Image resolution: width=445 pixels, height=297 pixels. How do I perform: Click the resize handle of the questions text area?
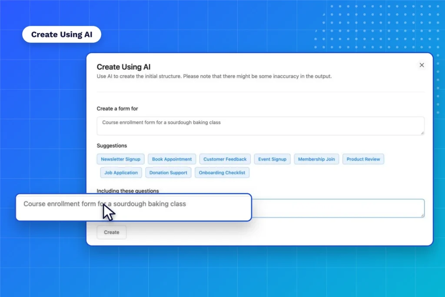click(x=422, y=216)
